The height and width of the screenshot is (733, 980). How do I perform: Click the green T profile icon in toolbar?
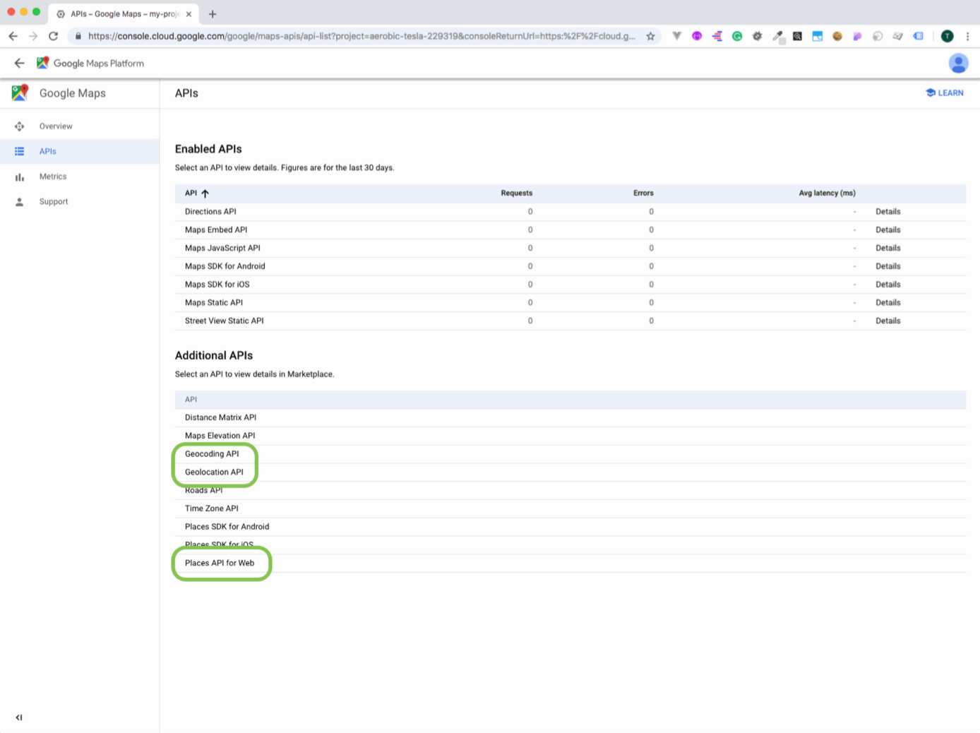[948, 36]
